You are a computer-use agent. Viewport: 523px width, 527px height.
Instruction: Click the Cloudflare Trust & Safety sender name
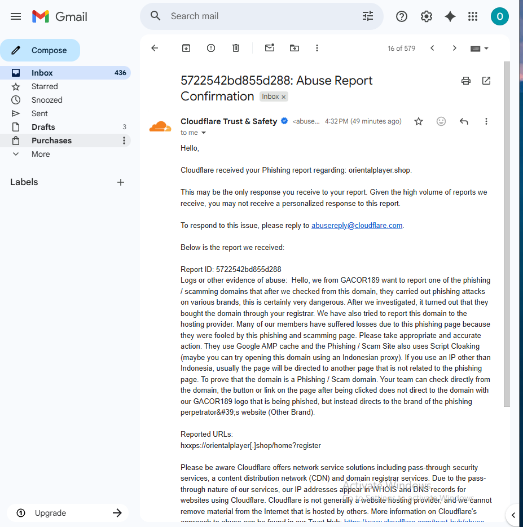click(x=229, y=121)
